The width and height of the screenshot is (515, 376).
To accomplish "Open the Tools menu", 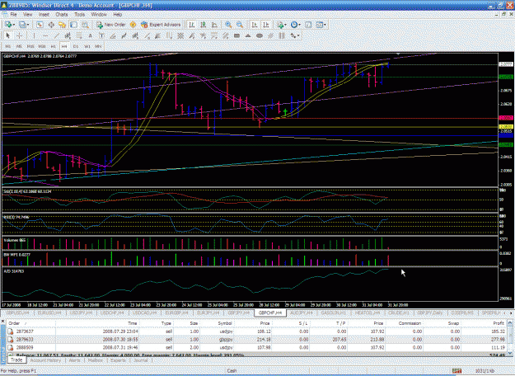I will 79,15.
